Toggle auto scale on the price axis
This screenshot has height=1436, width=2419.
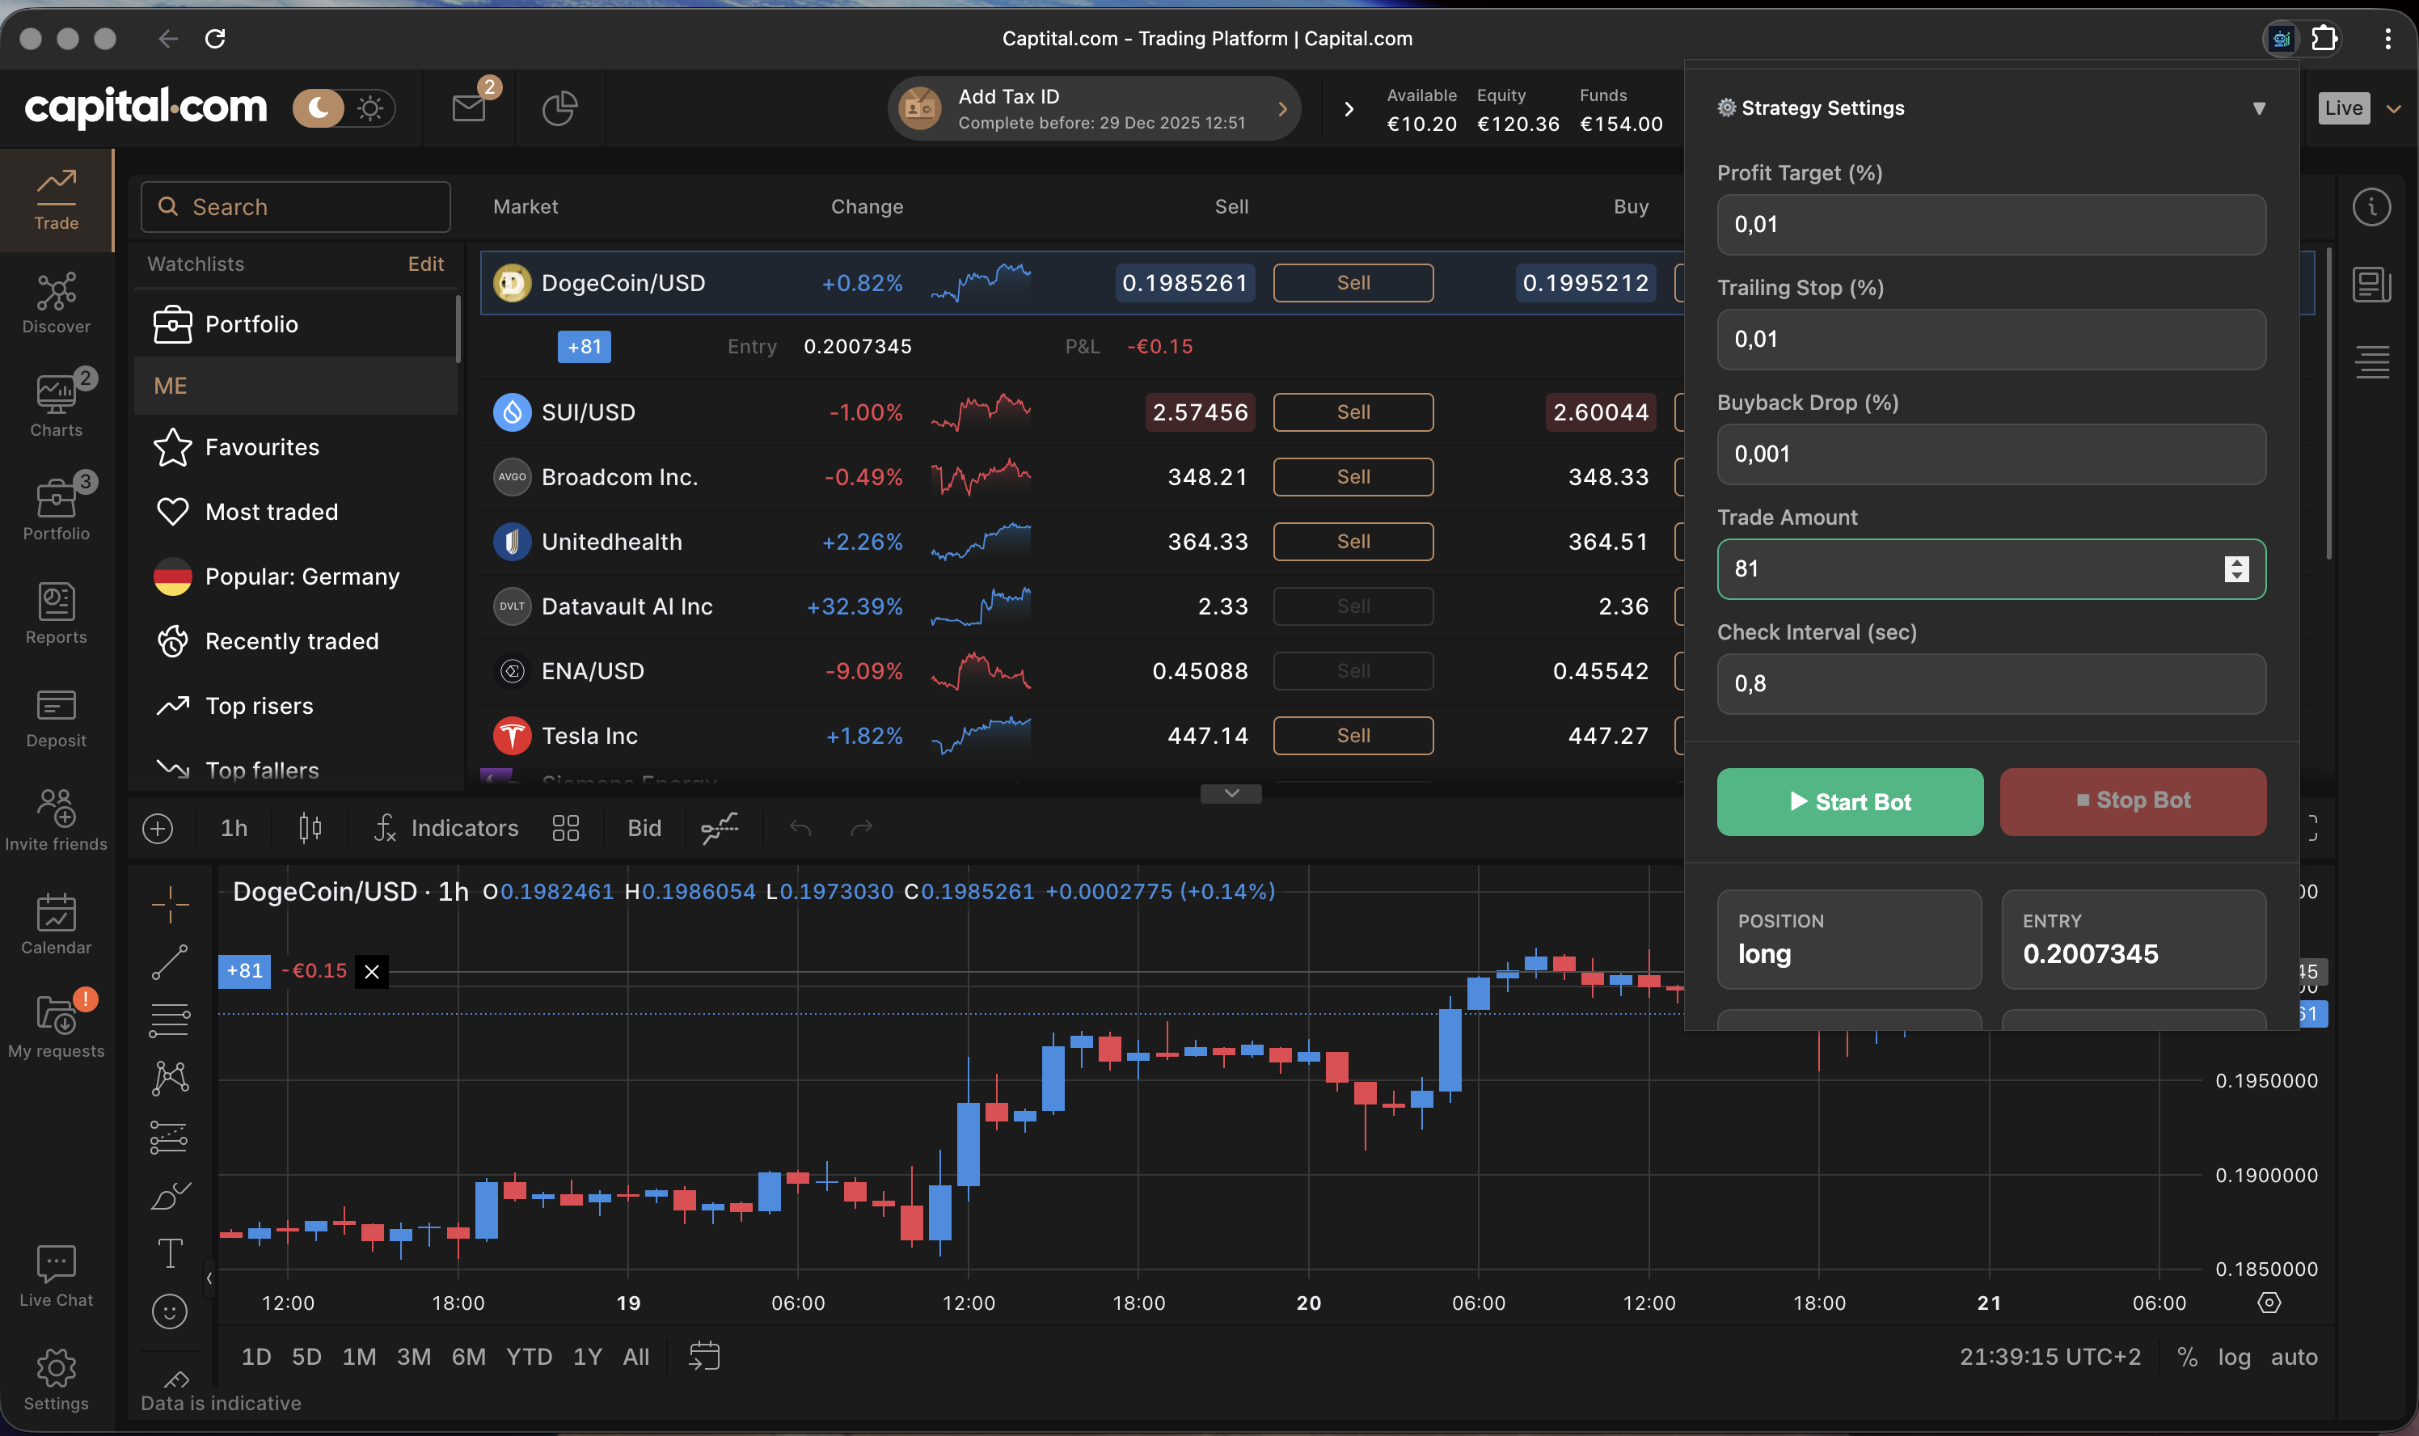pos(2295,1356)
